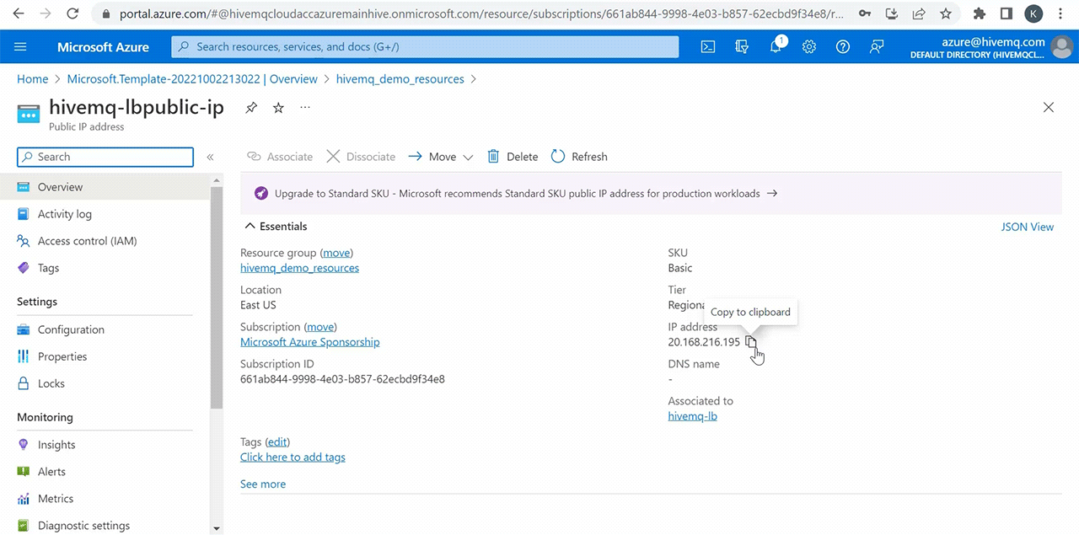This screenshot has width=1079, height=535.
Task: Select the Subscription ID value text
Action: tap(342, 379)
